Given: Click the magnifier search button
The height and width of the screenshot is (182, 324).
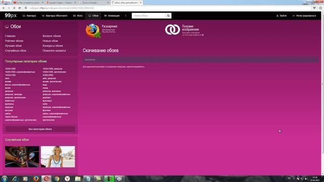Looking at the screenshot, I should [169, 16].
